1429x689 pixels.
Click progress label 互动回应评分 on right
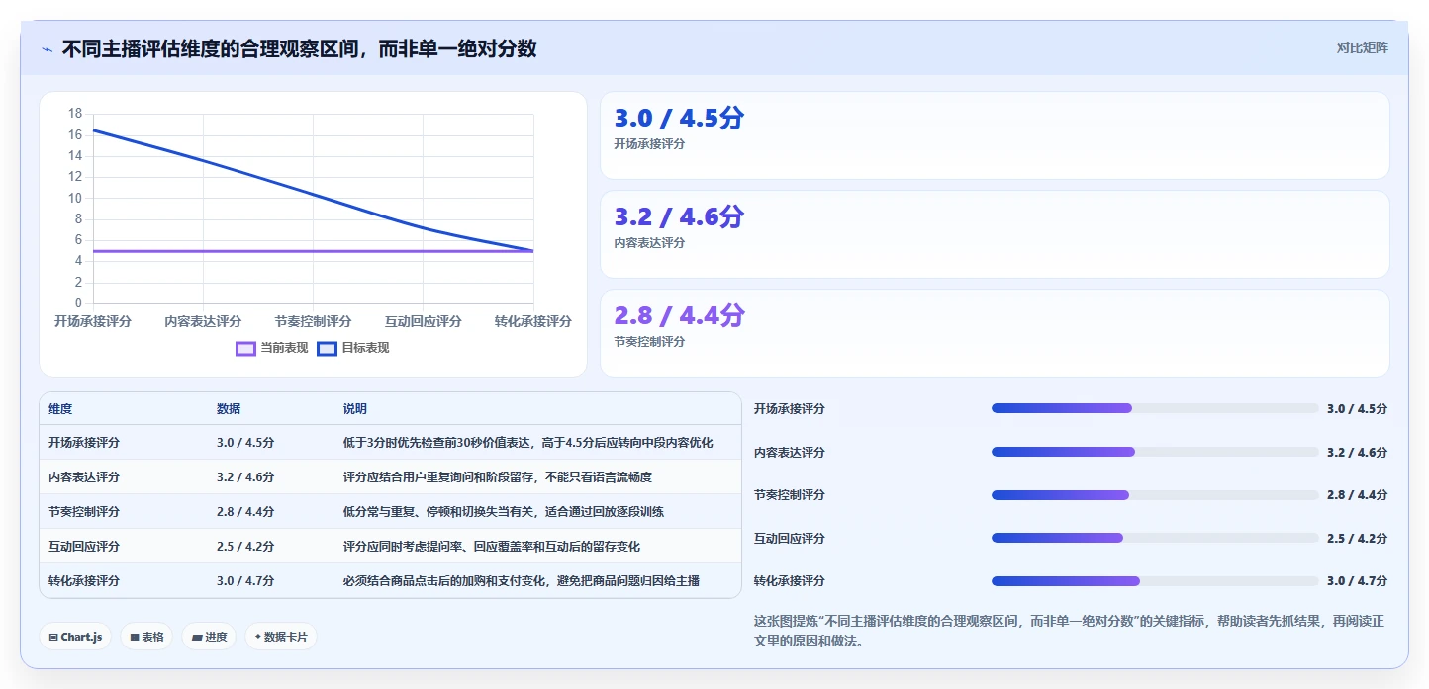[x=790, y=538]
